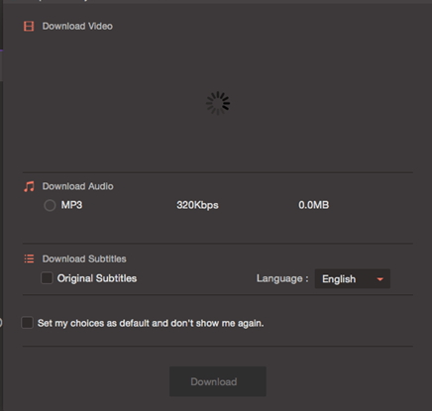Image resolution: width=432 pixels, height=411 pixels.
Task: Click the Download Audio heading
Action: pos(77,186)
